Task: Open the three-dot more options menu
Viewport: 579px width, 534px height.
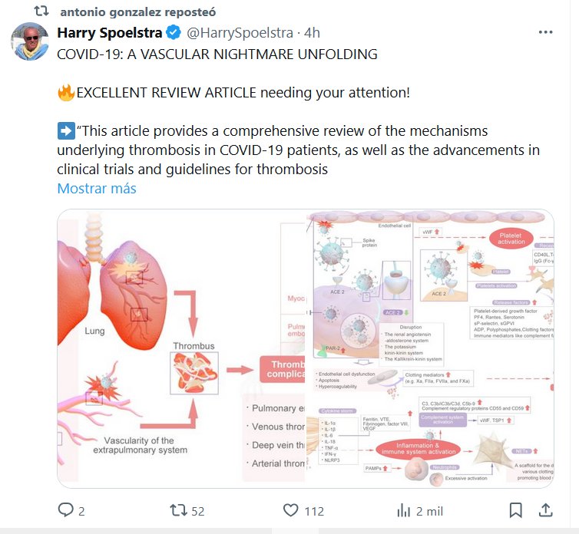Action: click(545, 34)
